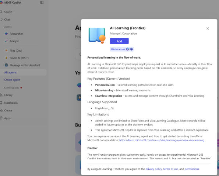219x176 pixels.
Task: Click the Notebooks icon in sidebar
Action: coord(1,103)
